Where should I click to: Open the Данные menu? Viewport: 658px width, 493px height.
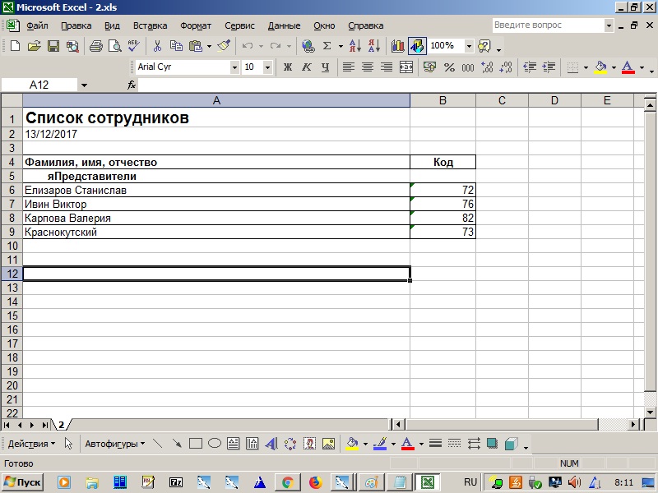[x=284, y=25]
